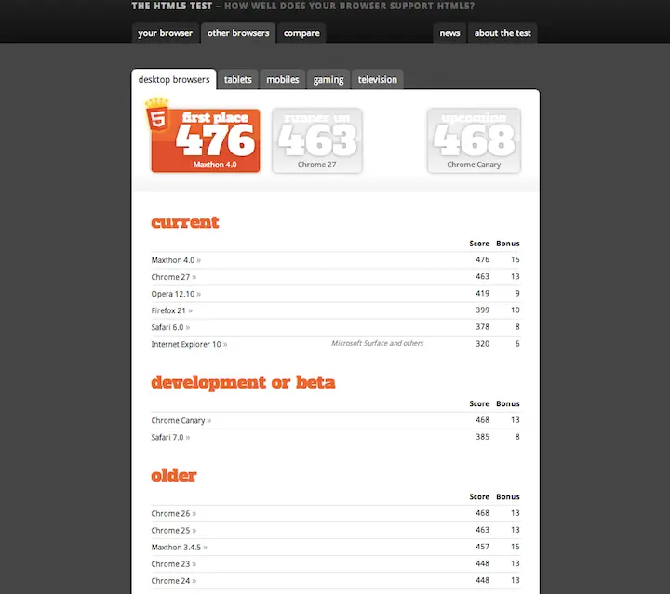Image resolution: width=670 pixels, height=594 pixels.
Task: Open the Chrome 23 details link
Action: coord(173,564)
